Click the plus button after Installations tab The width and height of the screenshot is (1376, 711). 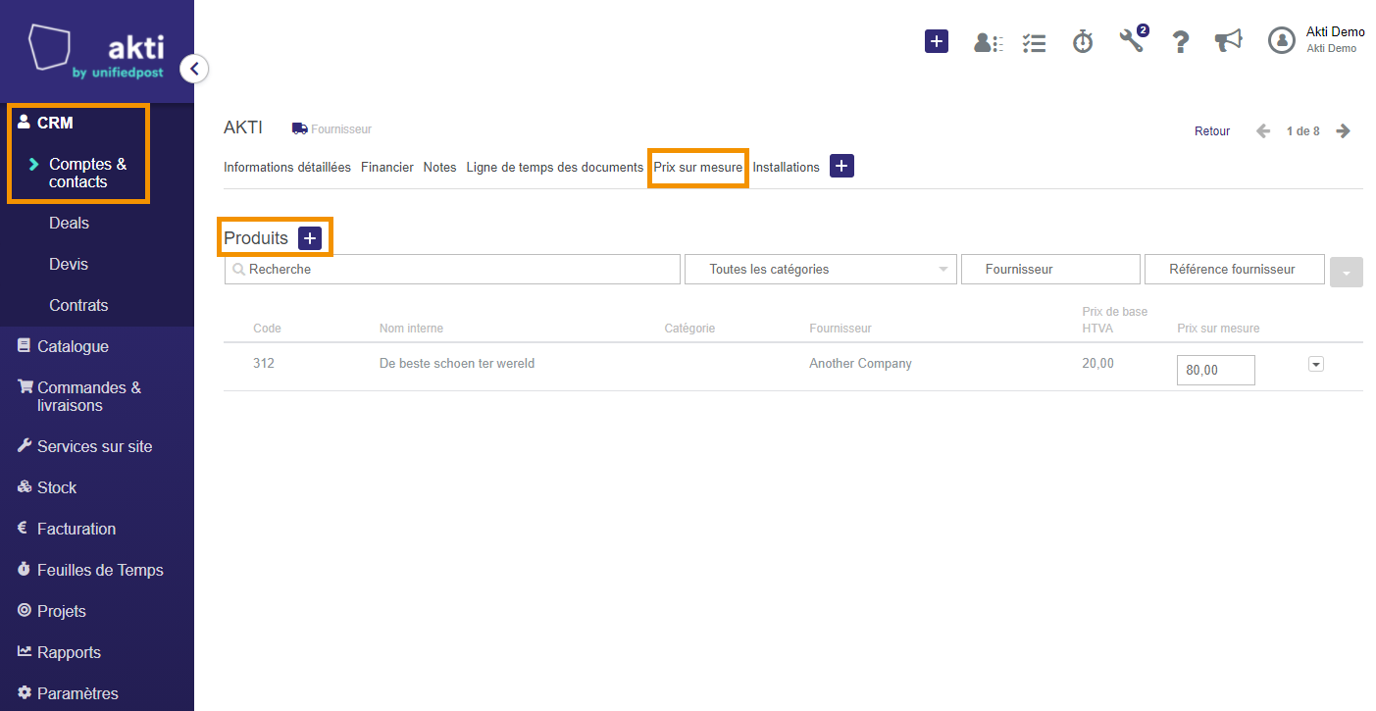pyautogui.click(x=841, y=167)
